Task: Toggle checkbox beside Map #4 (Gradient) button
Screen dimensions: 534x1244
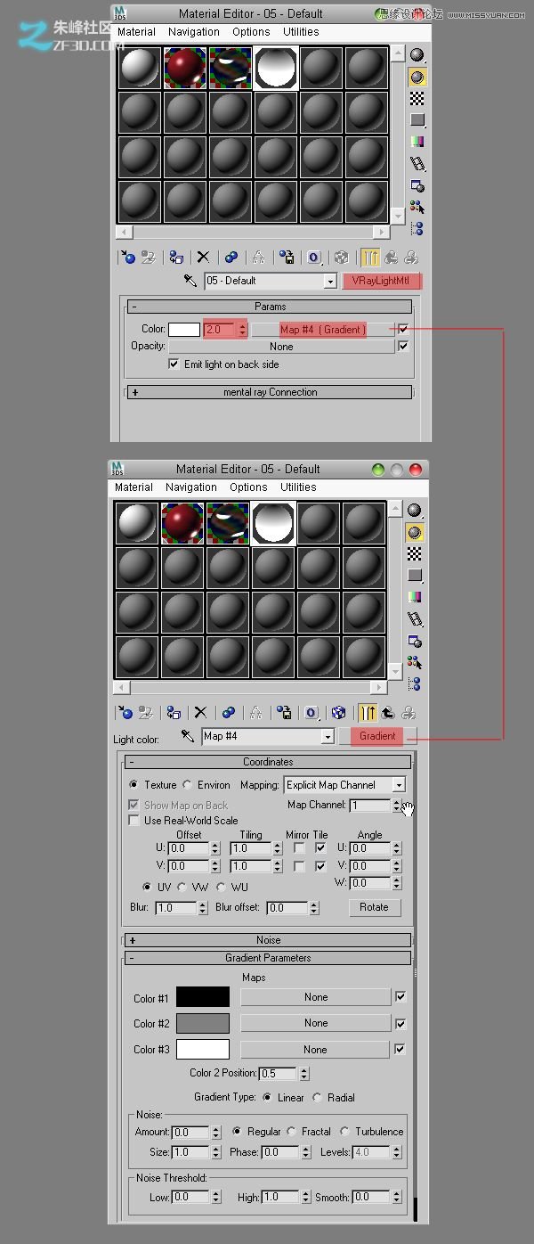Action: click(403, 329)
